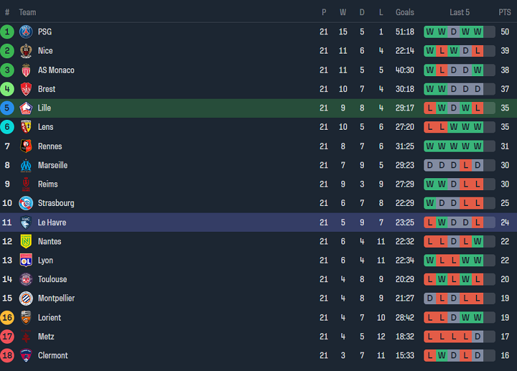Click the Lyon club crest icon

pos(26,260)
